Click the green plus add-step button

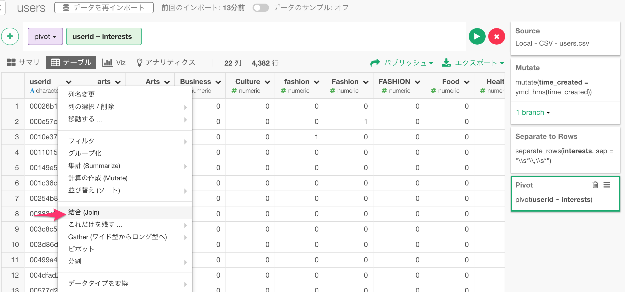tap(10, 36)
